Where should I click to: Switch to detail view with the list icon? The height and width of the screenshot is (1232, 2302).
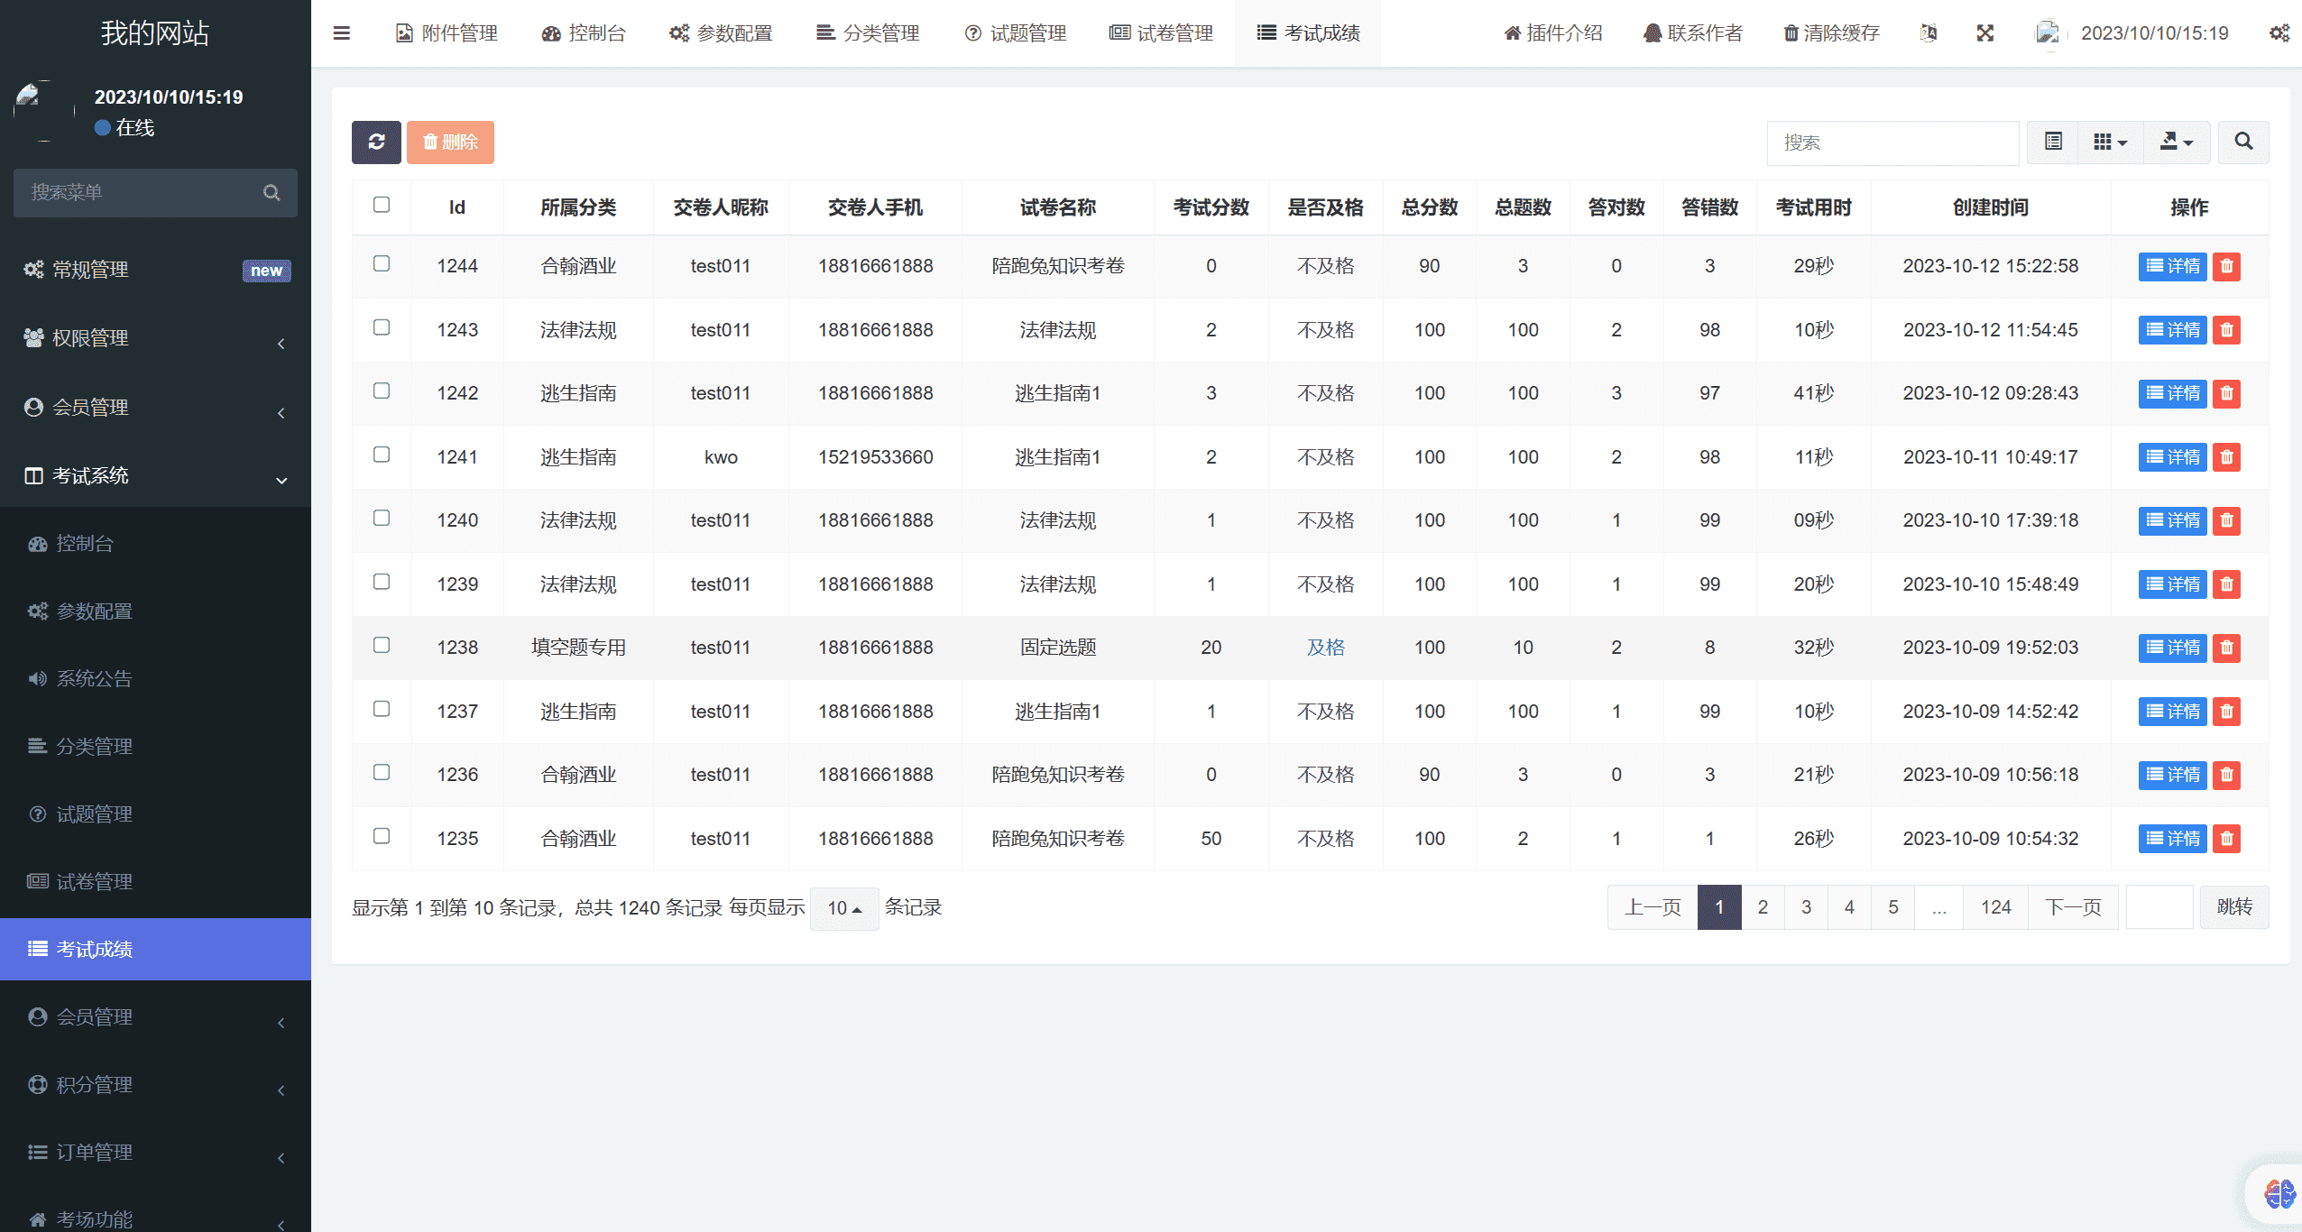click(2052, 142)
